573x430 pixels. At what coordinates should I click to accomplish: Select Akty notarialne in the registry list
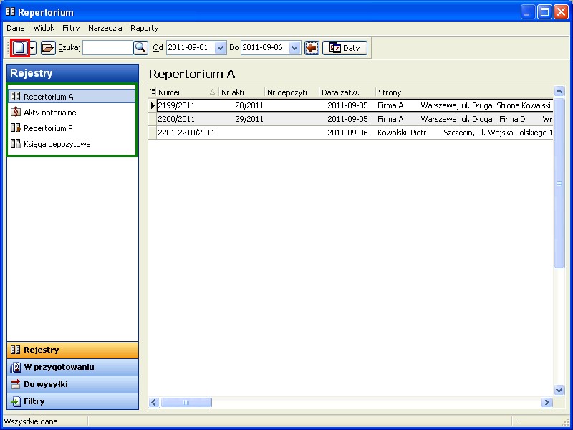coord(49,113)
